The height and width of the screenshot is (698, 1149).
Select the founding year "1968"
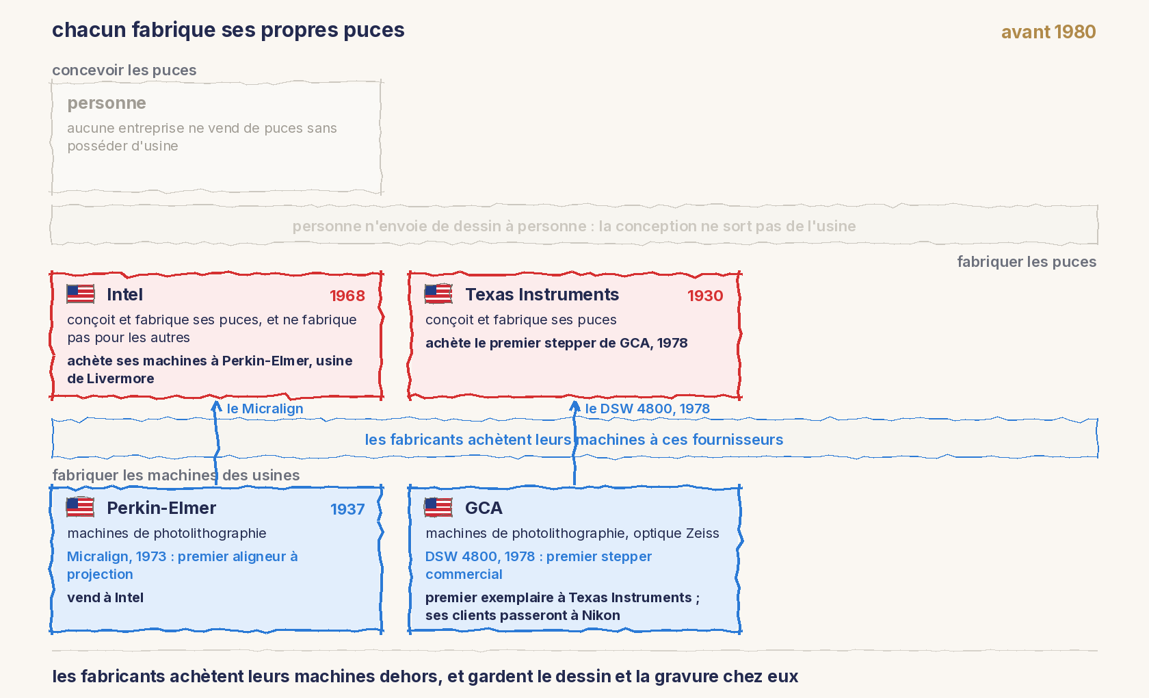click(347, 296)
